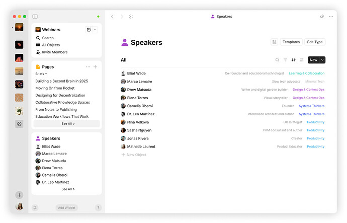Click the Add Widget button

tap(66, 208)
